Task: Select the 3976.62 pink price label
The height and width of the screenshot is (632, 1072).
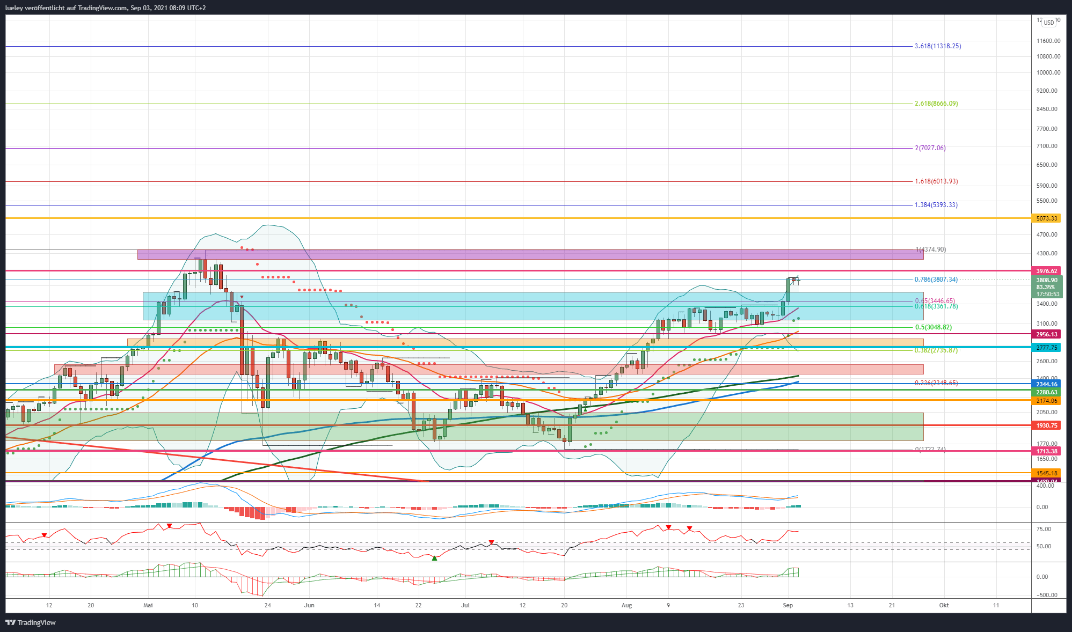Action: pyautogui.click(x=1046, y=271)
